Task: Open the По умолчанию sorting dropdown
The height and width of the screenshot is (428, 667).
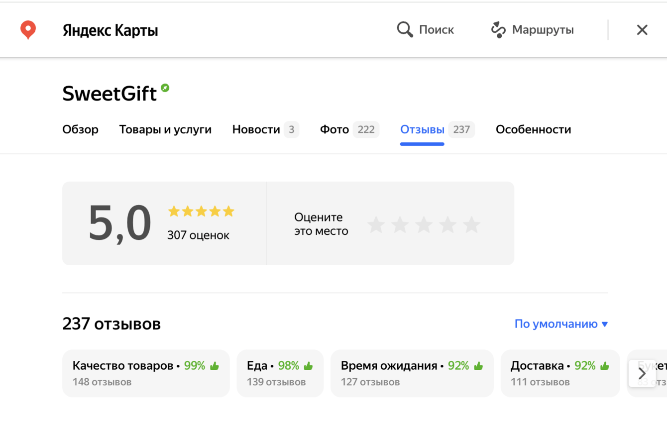Action: 561,324
